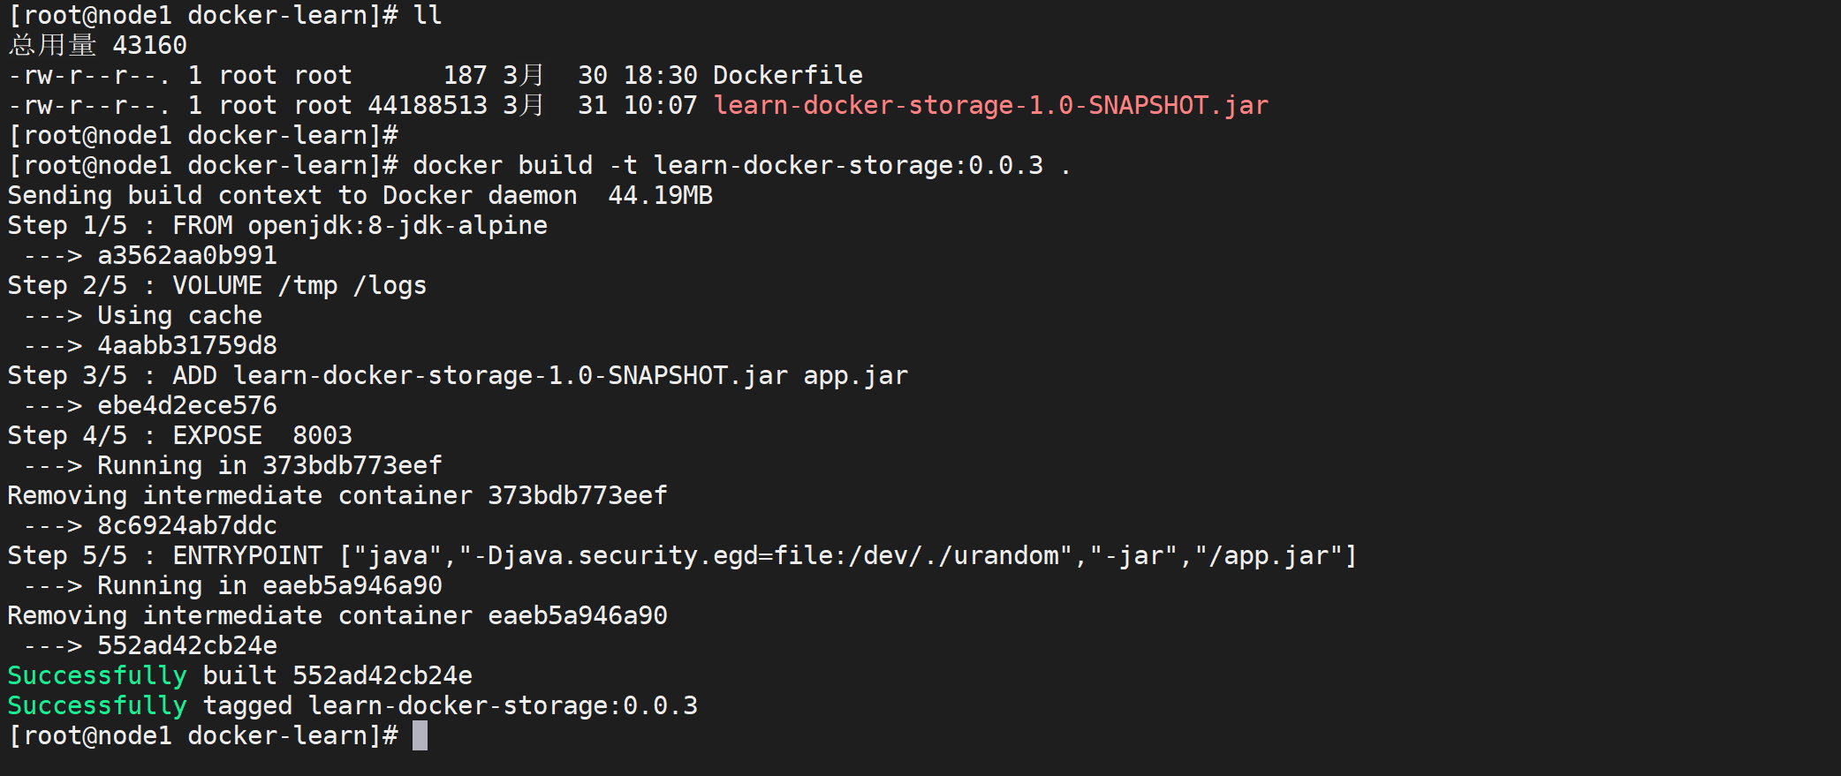Click the terminal cursor block at final prompt
The width and height of the screenshot is (1841, 776).
click(420, 735)
